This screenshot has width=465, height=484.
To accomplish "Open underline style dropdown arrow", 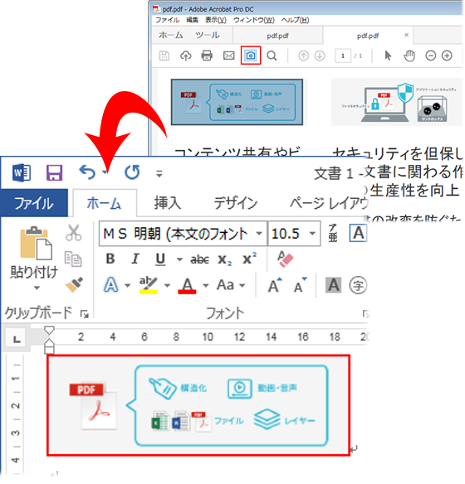I will click(x=179, y=259).
